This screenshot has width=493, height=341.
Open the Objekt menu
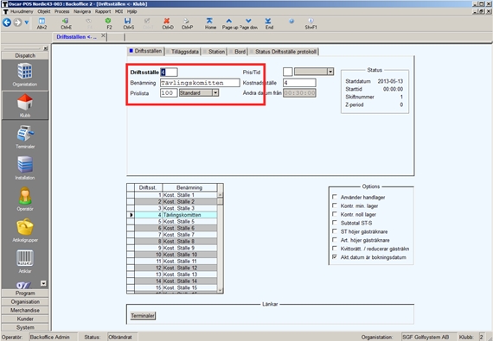pyautogui.click(x=44, y=11)
